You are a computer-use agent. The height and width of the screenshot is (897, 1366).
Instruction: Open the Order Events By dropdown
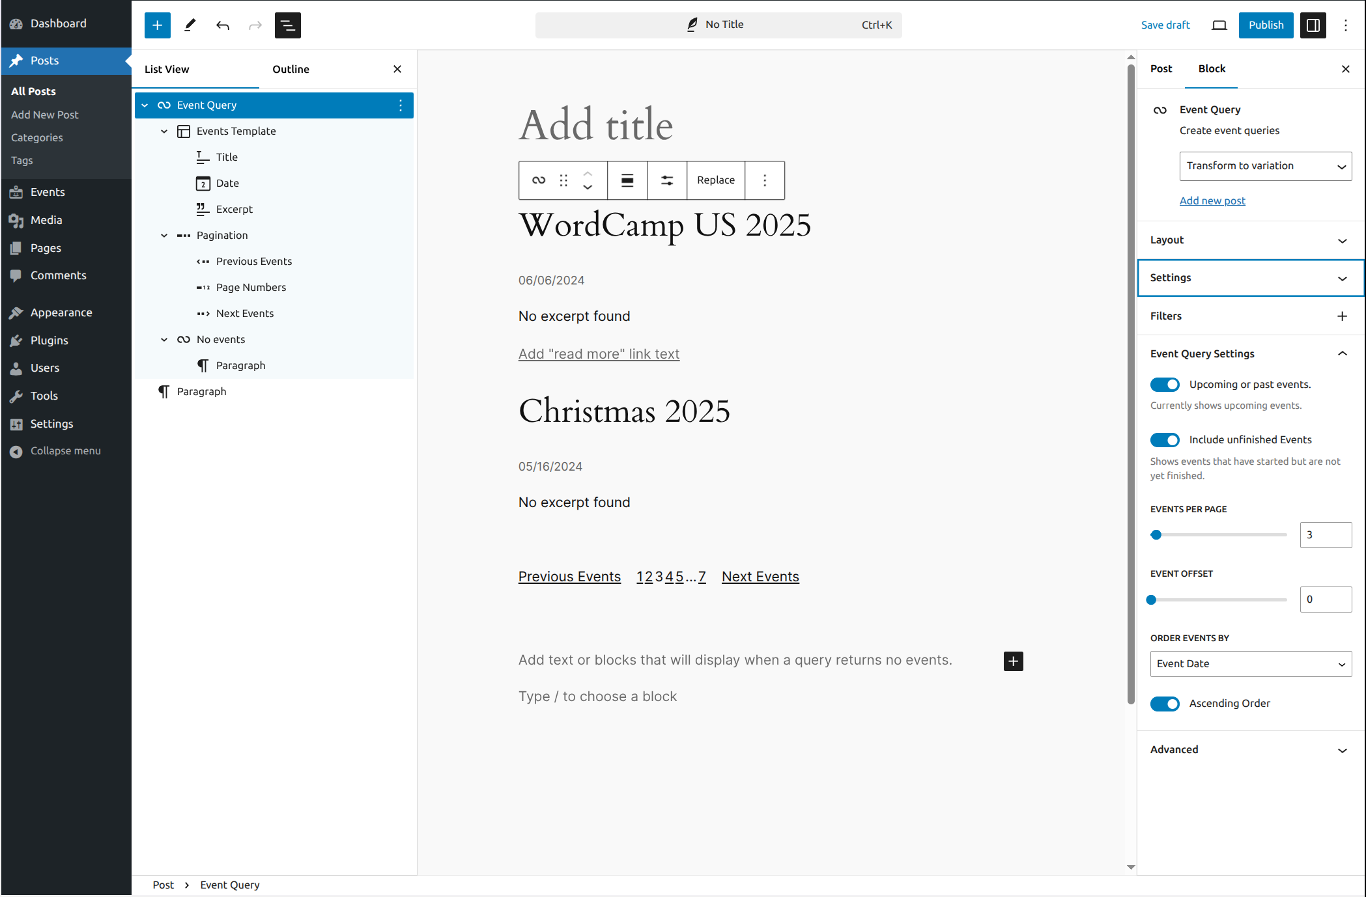(1251, 664)
